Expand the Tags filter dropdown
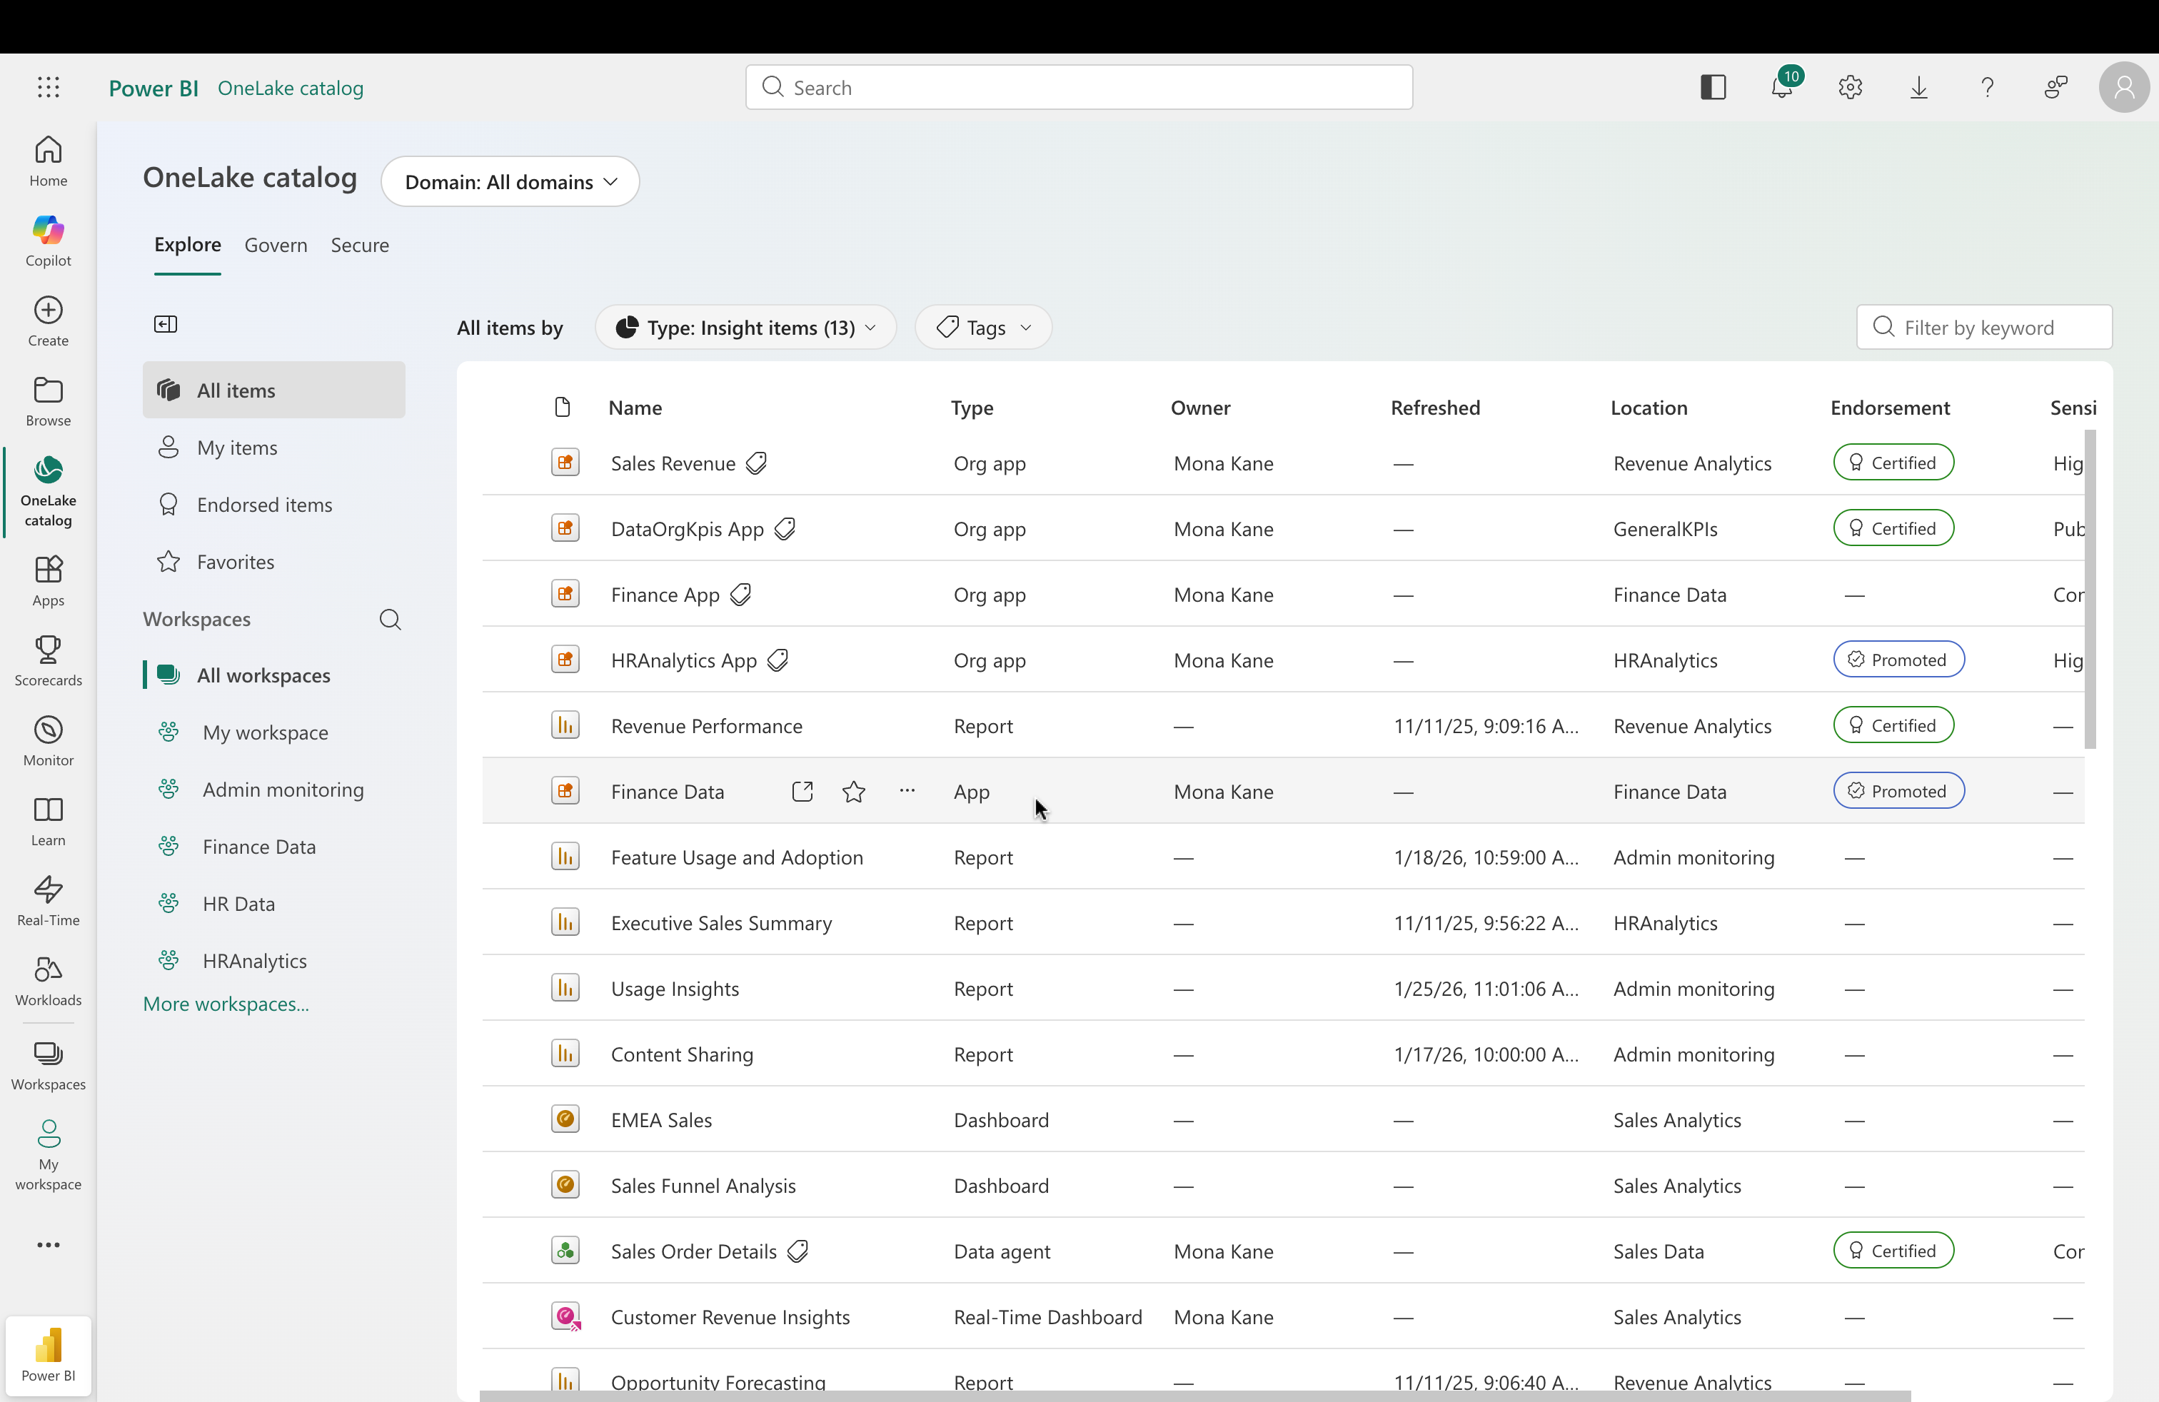Viewport: 2159px width, 1402px height. 983,328
